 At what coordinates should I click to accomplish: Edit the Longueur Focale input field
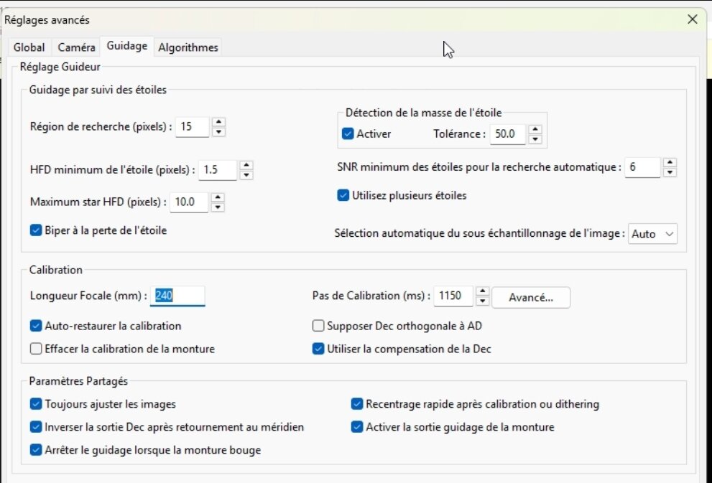click(178, 296)
